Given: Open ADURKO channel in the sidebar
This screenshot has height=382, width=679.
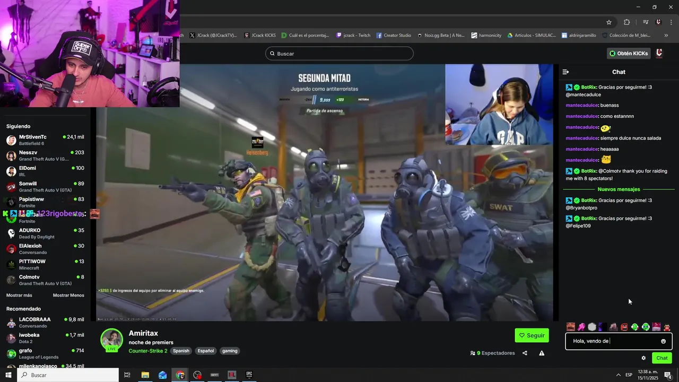Looking at the screenshot, I should click(45, 233).
